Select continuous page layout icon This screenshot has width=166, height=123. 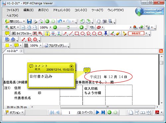tap(137, 112)
